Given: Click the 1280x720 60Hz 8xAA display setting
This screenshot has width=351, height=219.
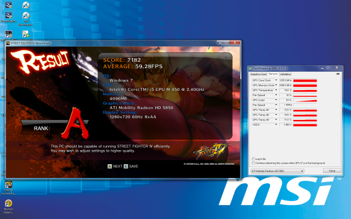Looking at the screenshot, I should [133, 117].
